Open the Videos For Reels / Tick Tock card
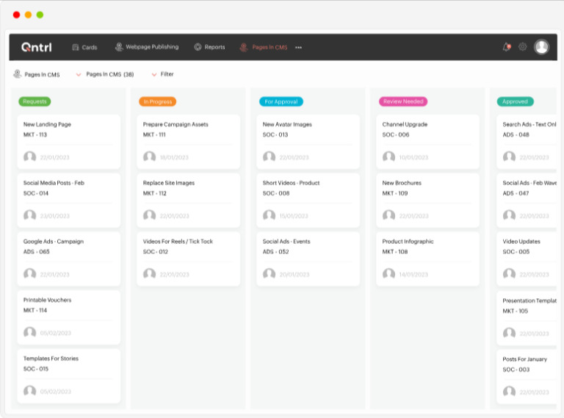 (x=189, y=259)
